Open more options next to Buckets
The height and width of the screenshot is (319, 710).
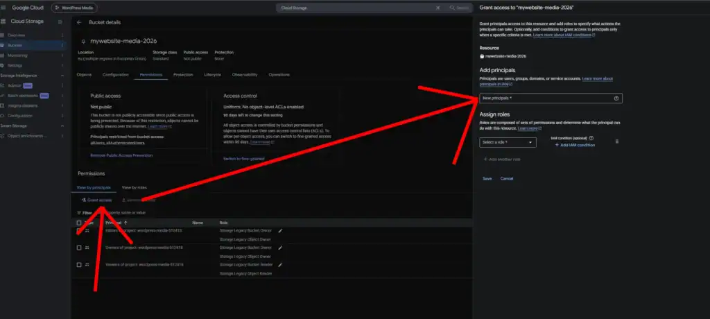tap(62, 45)
